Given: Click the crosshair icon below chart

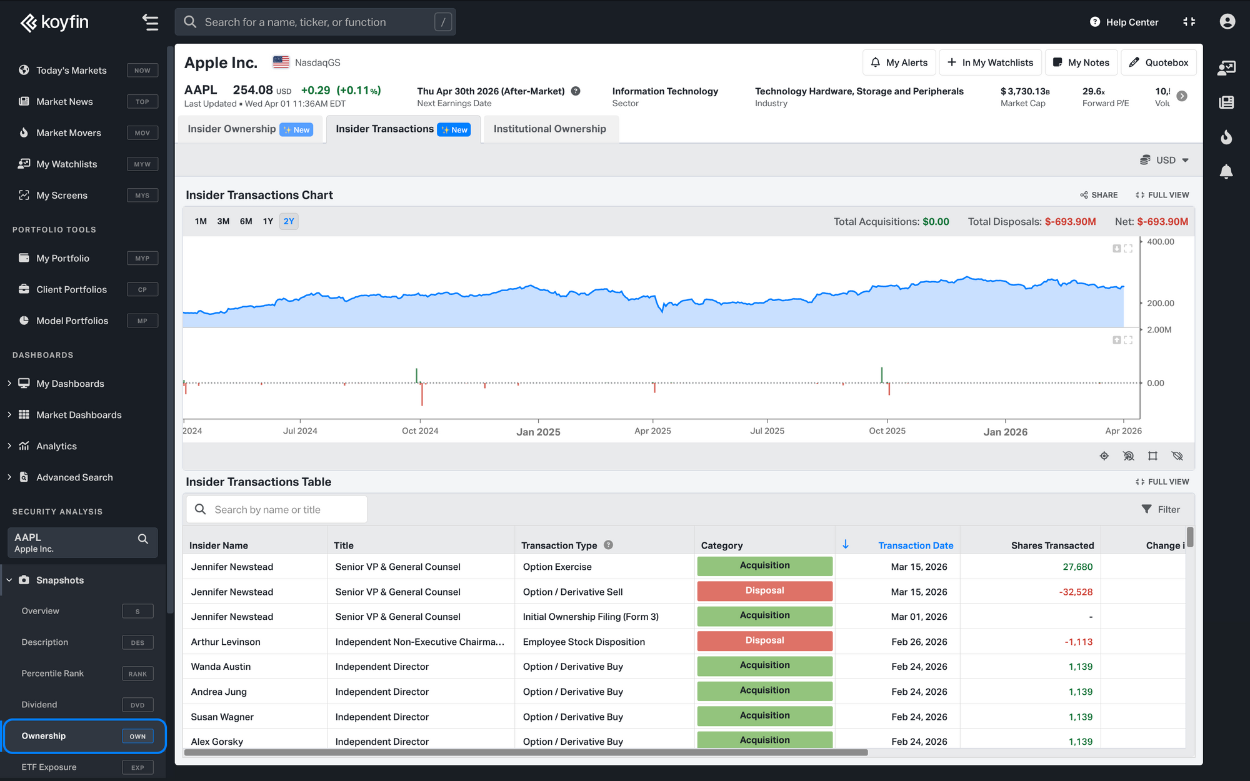Looking at the screenshot, I should [1104, 456].
